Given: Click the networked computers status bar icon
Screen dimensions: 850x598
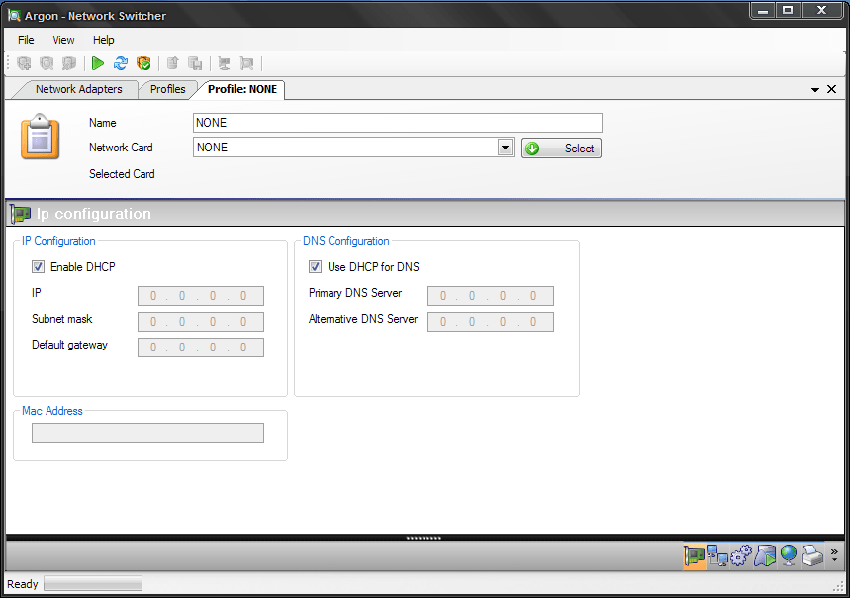Looking at the screenshot, I should click(x=717, y=556).
